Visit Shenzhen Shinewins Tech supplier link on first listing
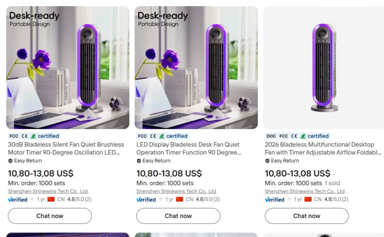The height and width of the screenshot is (237, 384). point(48,191)
